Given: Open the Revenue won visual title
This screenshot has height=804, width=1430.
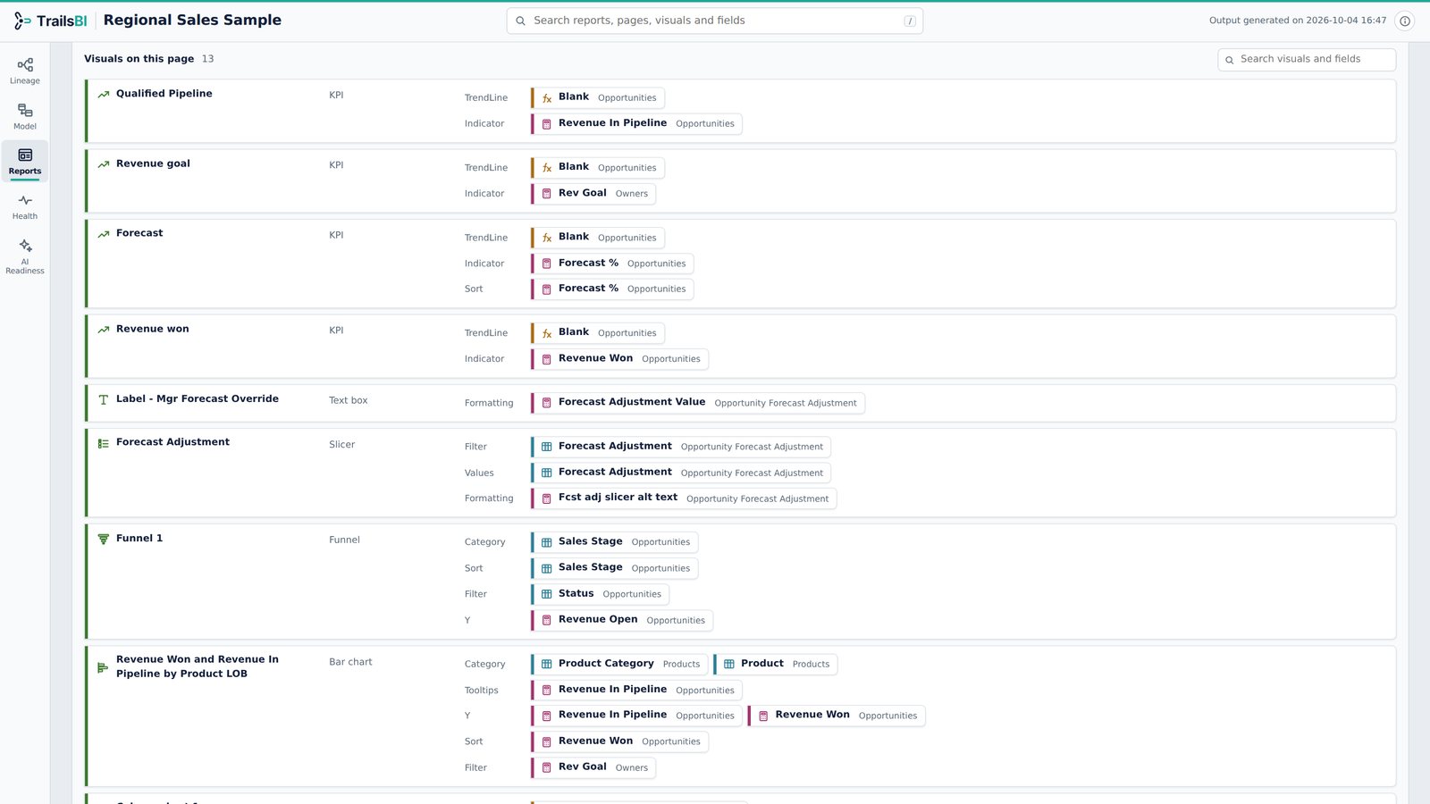Looking at the screenshot, I should pyautogui.click(x=153, y=329).
